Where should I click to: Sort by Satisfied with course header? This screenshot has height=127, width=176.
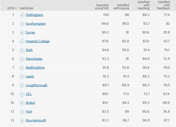tap(121, 6)
